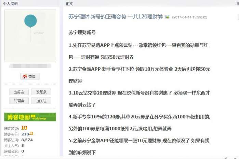Open the post title 苏宁理财 新号的正确姿势

coord(116,17)
